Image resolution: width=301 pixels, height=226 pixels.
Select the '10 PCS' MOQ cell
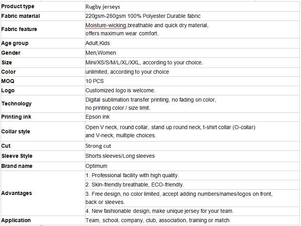tap(192, 81)
